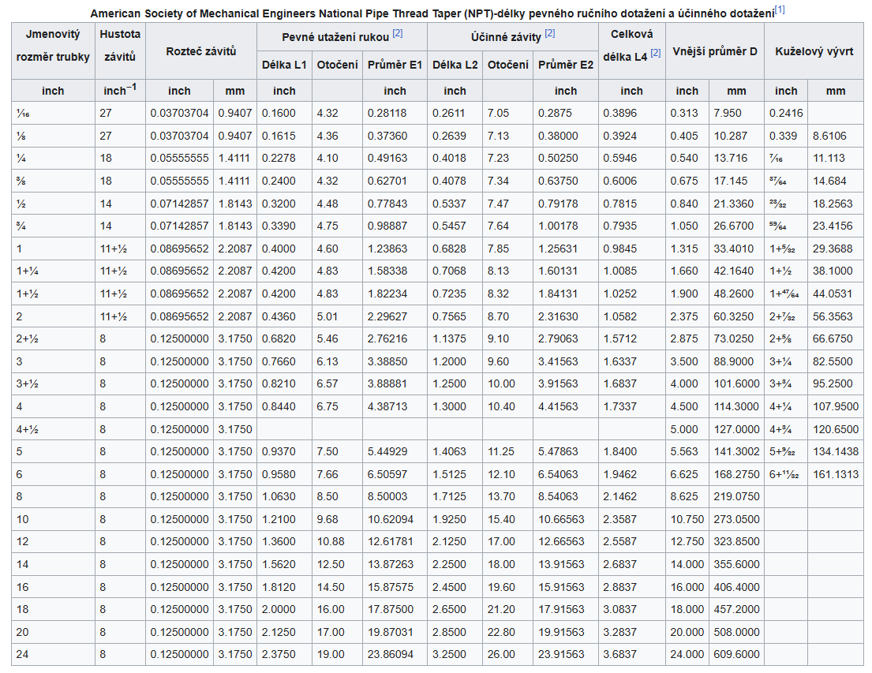Screen dimensions: 872x673
Task: Select the cell with value 0.49163
Action: tap(395, 158)
